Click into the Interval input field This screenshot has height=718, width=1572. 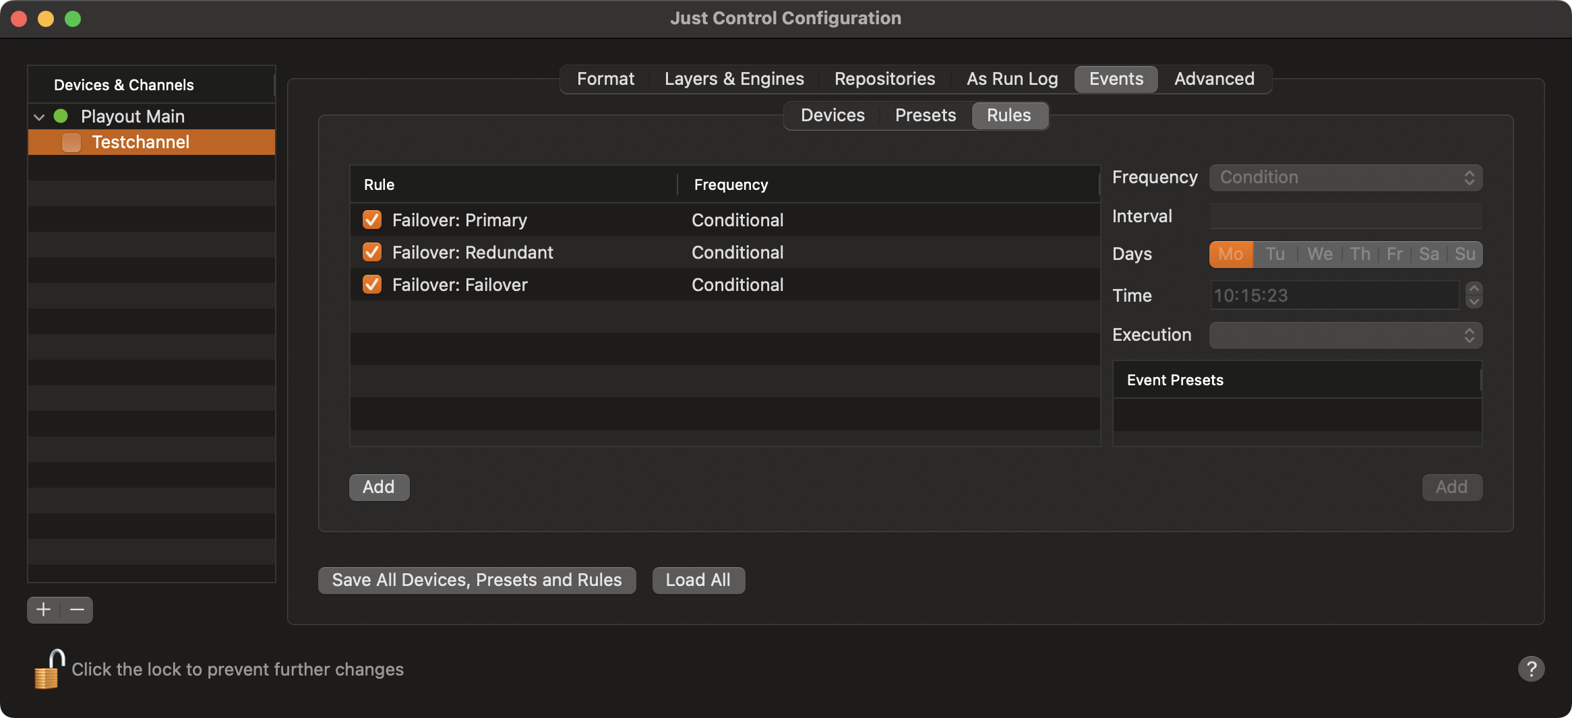click(x=1346, y=216)
